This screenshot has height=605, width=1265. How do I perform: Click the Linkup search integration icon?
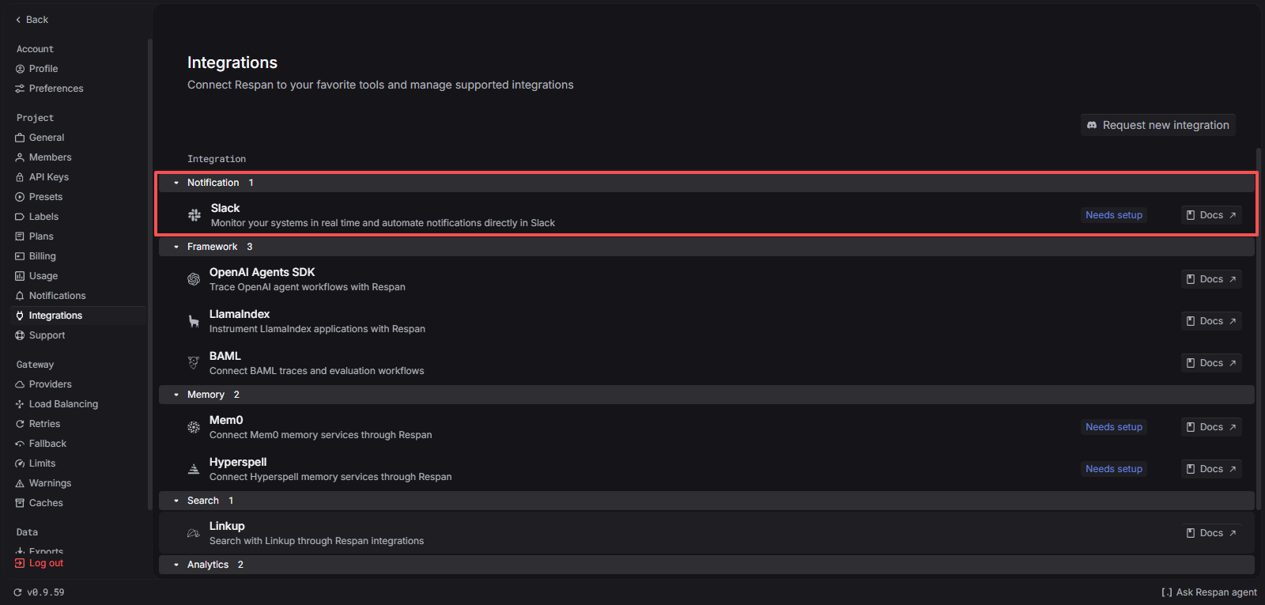(x=194, y=532)
